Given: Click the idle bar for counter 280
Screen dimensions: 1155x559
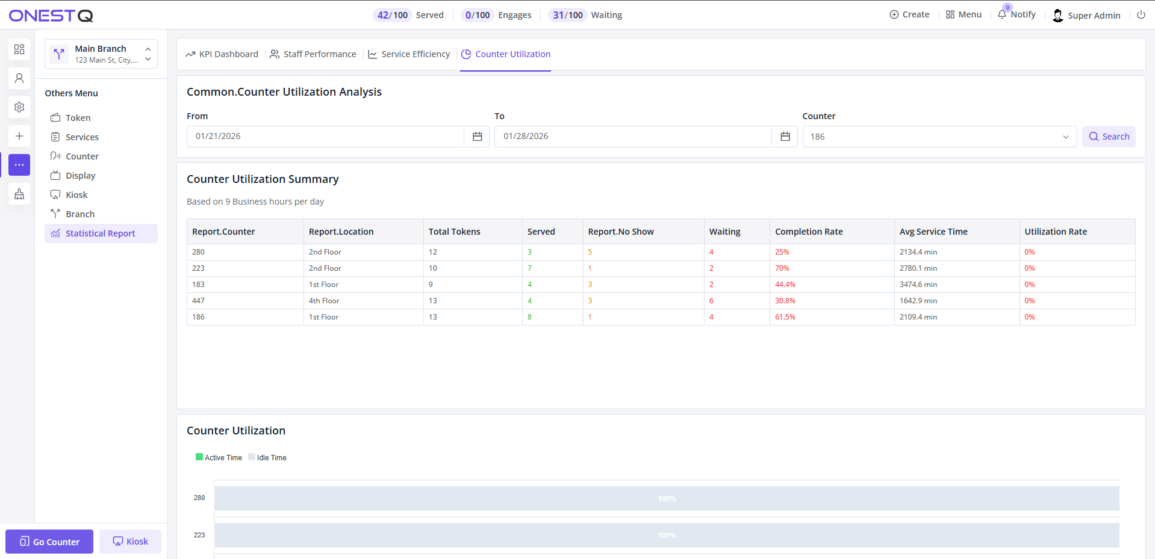Looking at the screenshot, I should (667, 498).
